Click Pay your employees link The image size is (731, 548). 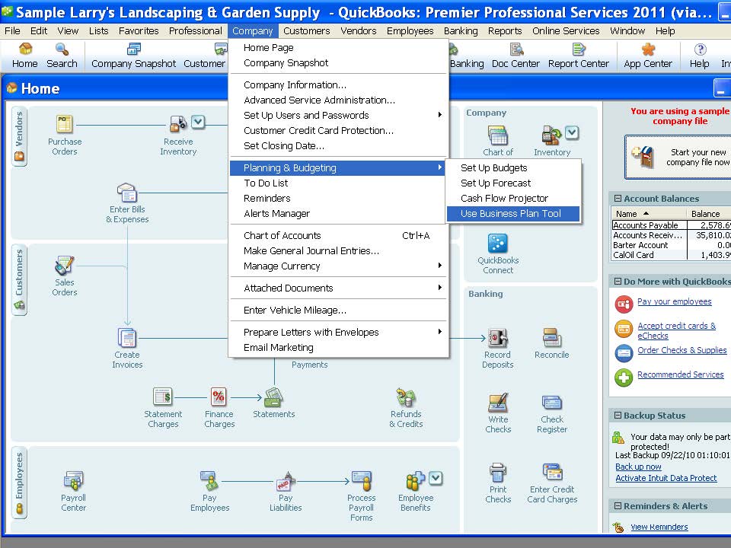click(x=674, y=301)
